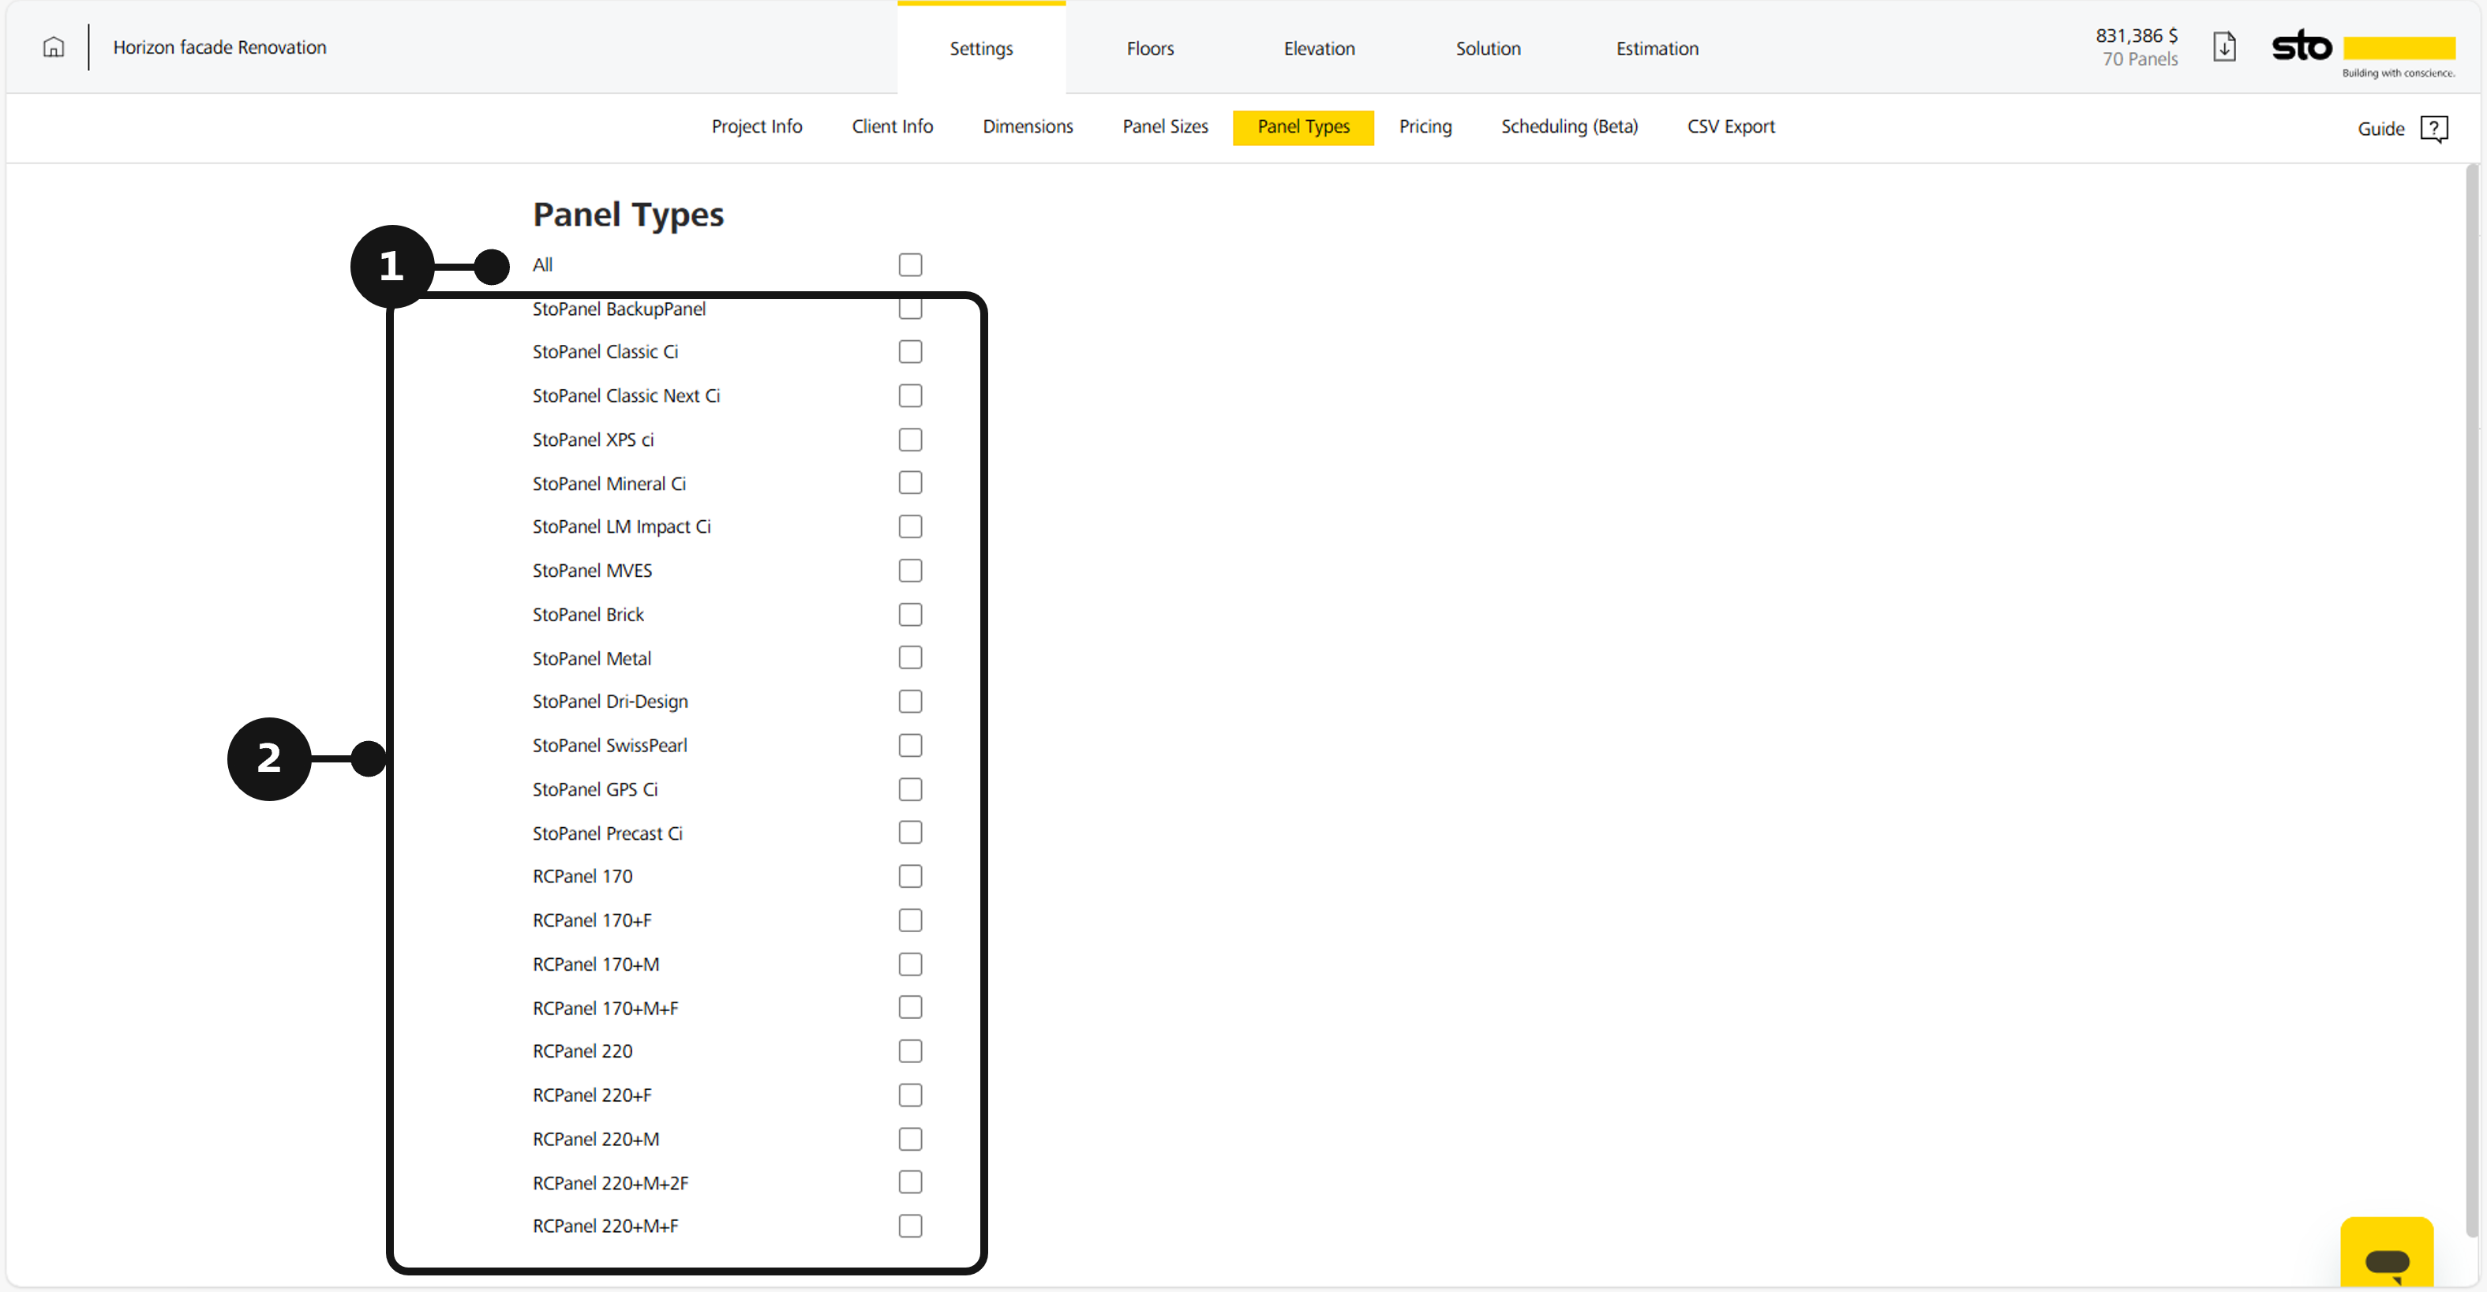
Task: Go to the home icon
Action: pyautogui.click(x=53, y=47)
